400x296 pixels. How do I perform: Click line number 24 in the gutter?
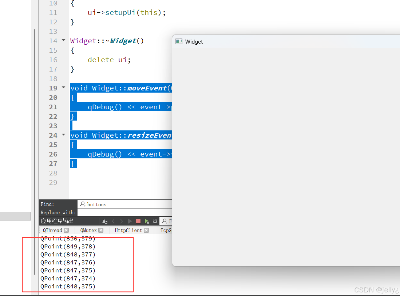[53, 135]
